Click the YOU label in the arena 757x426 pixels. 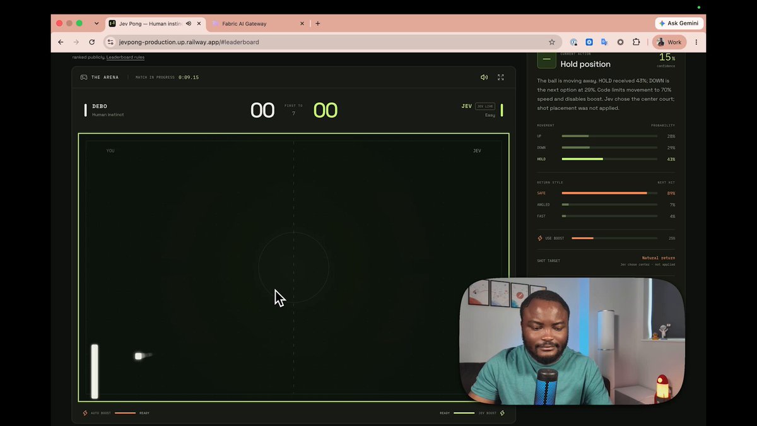pyautogui.click(x=110, y=151)
